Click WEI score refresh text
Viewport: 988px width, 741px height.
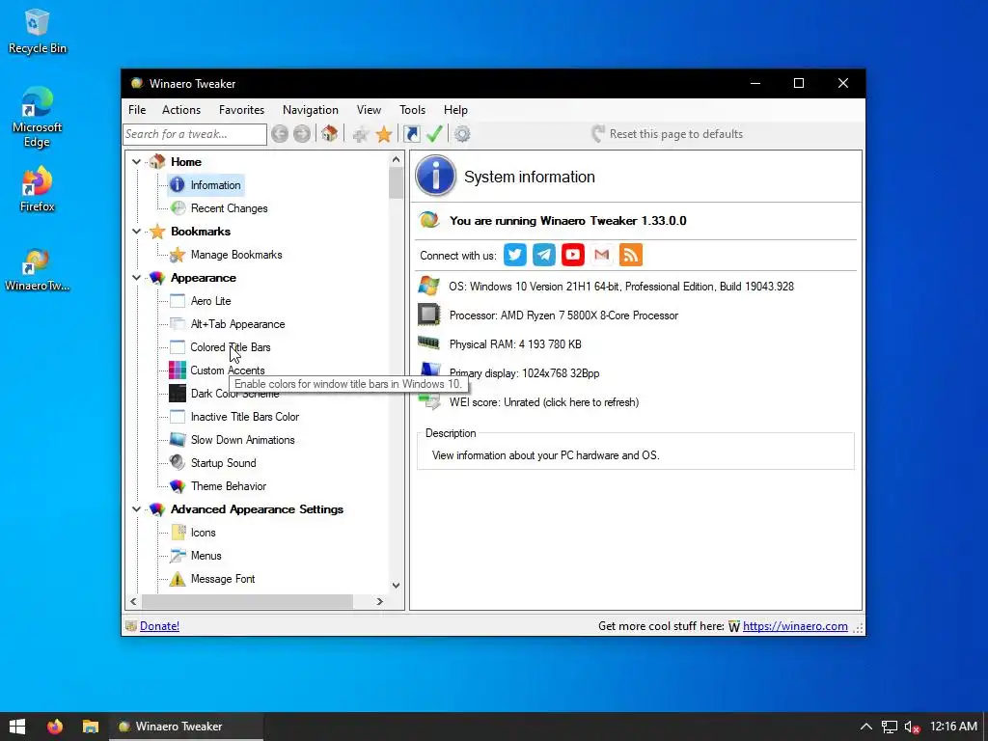click(x=544, y=402)
